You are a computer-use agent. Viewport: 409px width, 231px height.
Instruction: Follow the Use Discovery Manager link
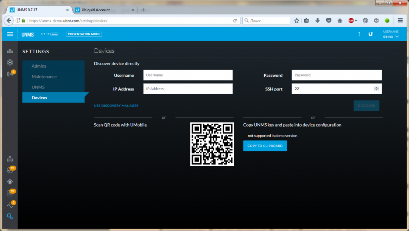116,106
